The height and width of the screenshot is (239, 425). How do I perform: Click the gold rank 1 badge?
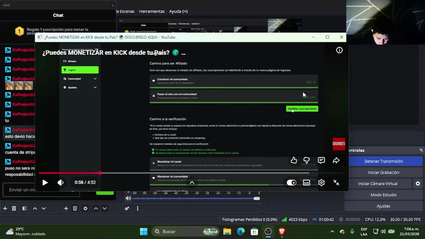click(x=19, y=32)
